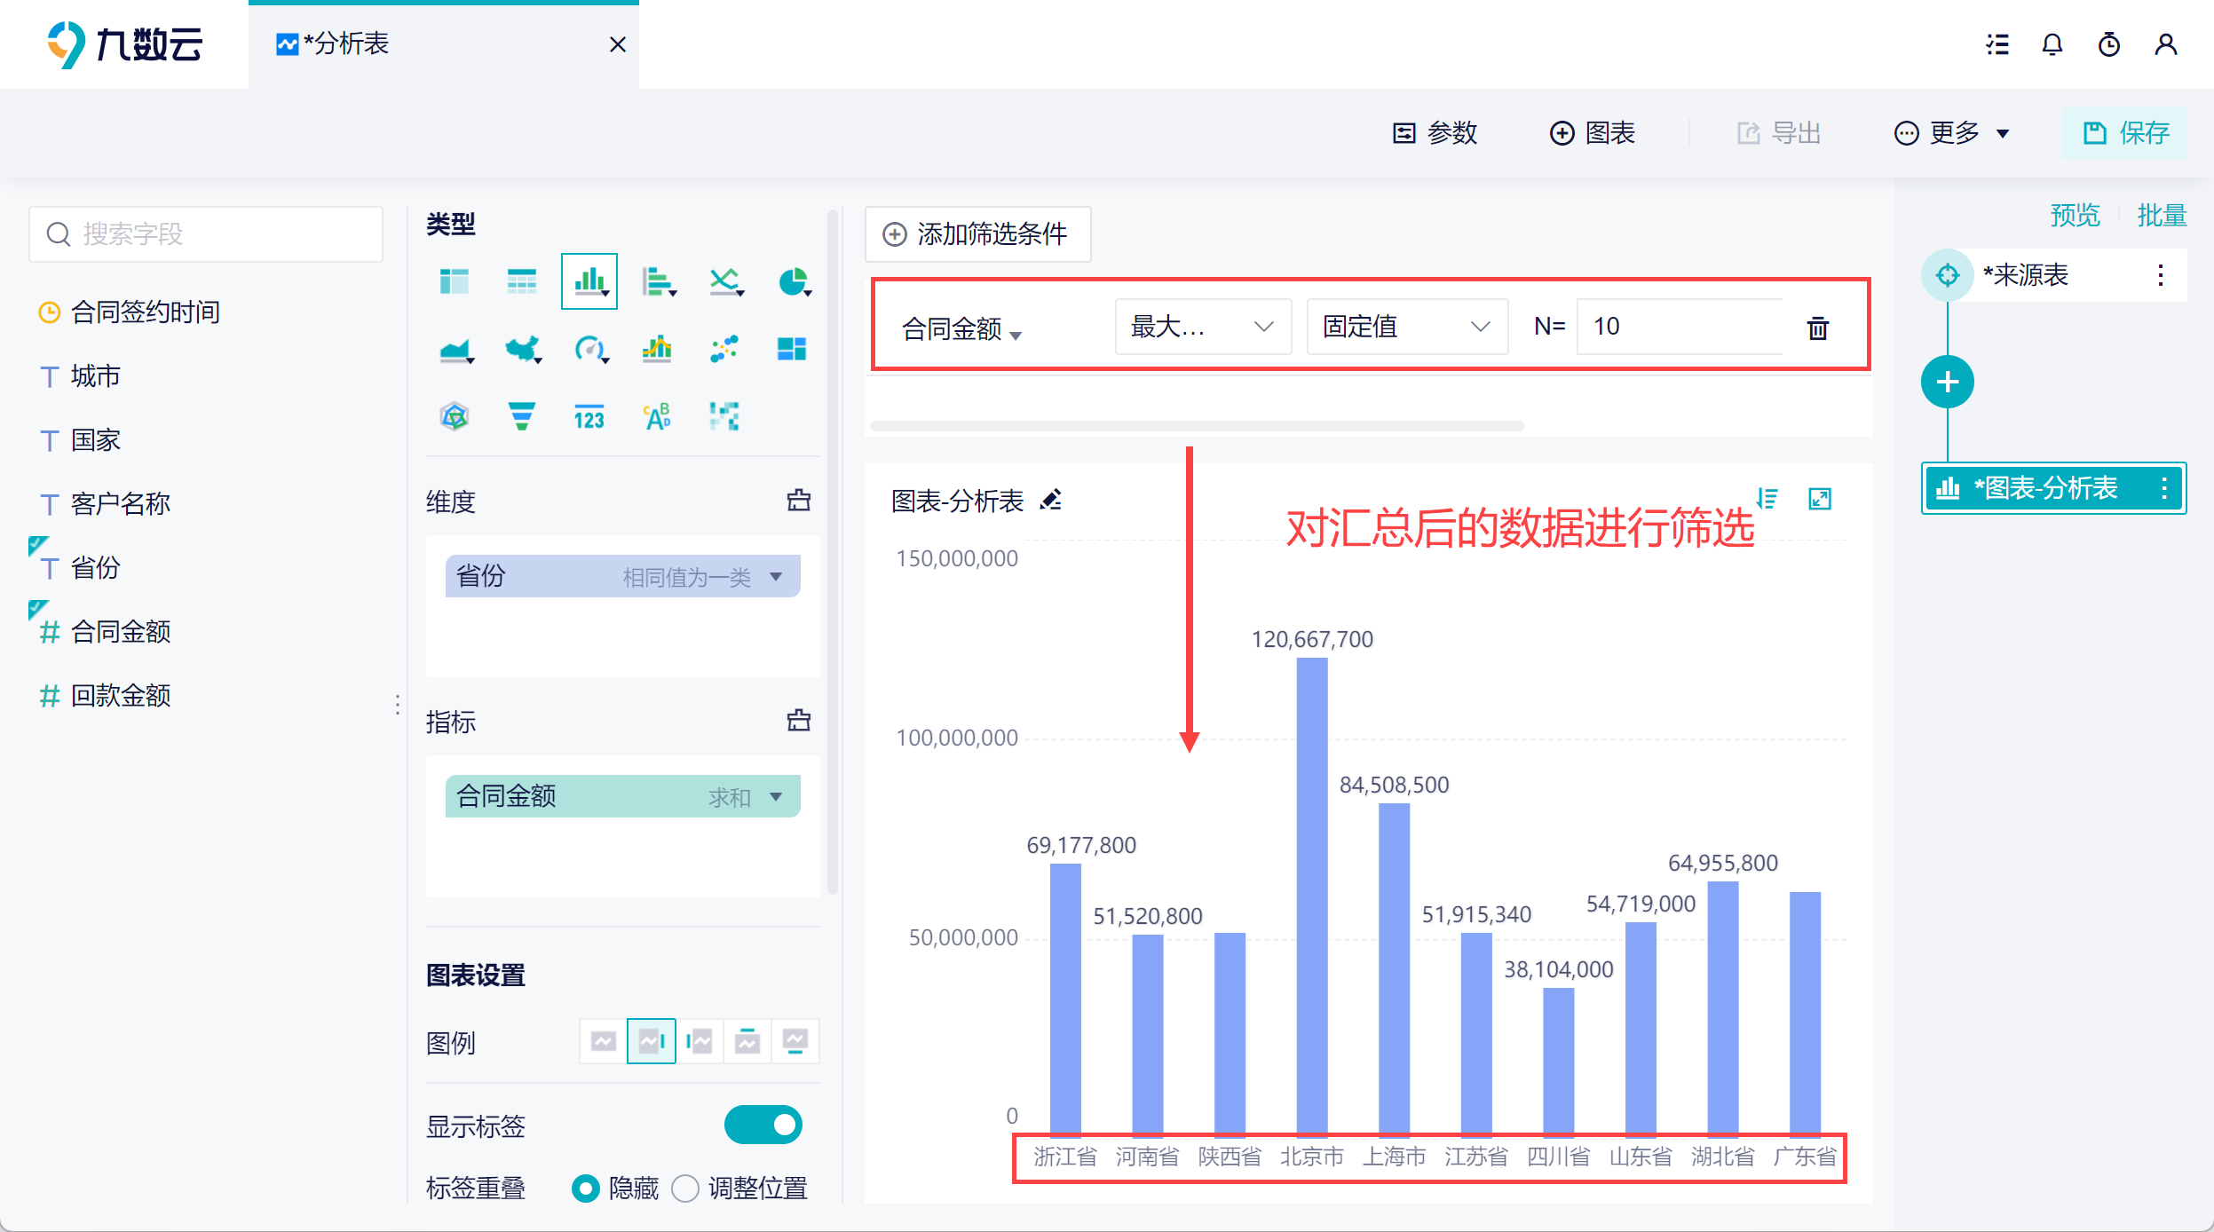The width and height of the screenshot is (2214, 1232).
Task: Click the 保存 button
Action: [x=2124, y=133]
